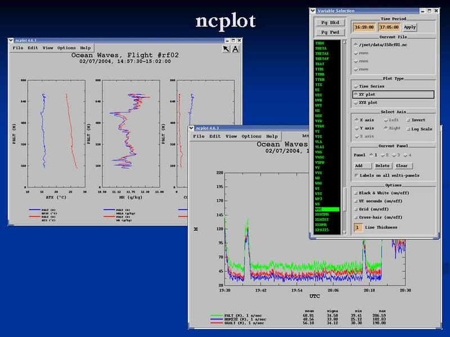Screen dimensions: 450x337
Task: Click the down arrow of the variable list scrollbar
Action: [x=345, y=233]
